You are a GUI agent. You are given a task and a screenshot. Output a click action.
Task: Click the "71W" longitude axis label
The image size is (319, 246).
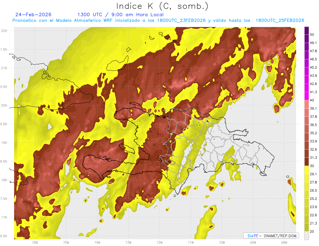click(x=191, y=242)
